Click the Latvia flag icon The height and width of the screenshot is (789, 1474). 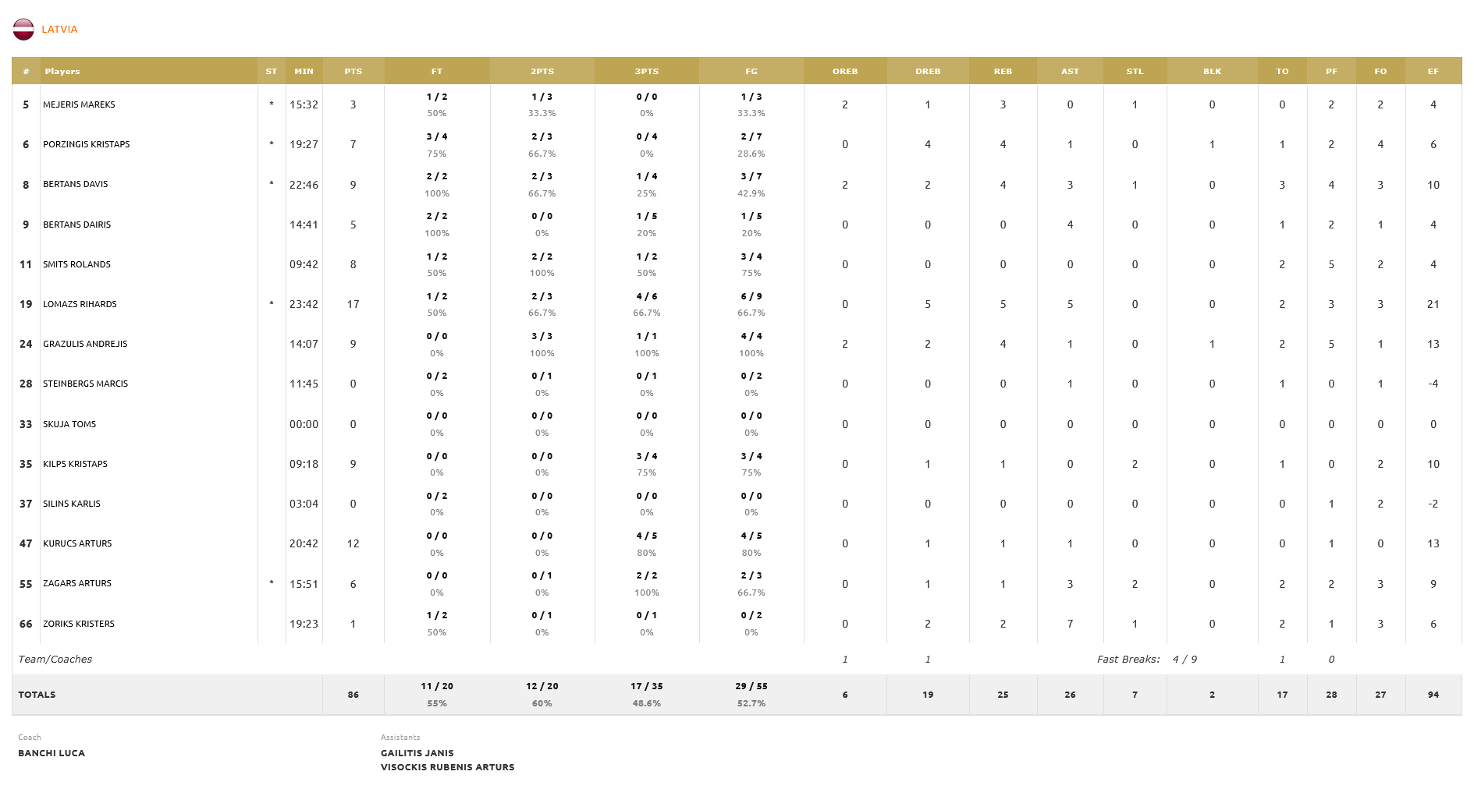click(x=23, y=30)
